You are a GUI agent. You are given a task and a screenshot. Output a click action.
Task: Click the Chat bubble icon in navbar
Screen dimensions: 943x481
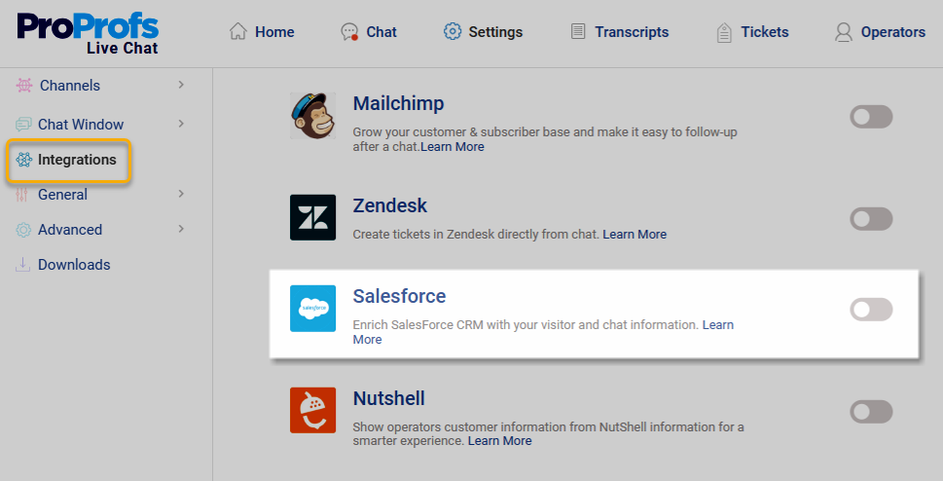click(x=349, y=32)
